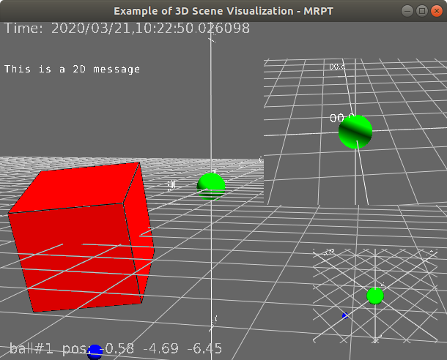447x360 pixels.
Task: Click the small axis label left of center sphere
Action: click(171, 185)
